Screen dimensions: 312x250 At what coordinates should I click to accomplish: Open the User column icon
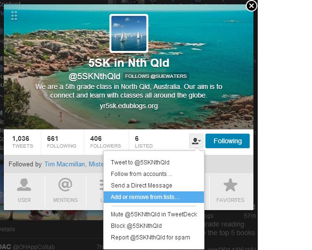pyautogui.click(x=24, y=190)
